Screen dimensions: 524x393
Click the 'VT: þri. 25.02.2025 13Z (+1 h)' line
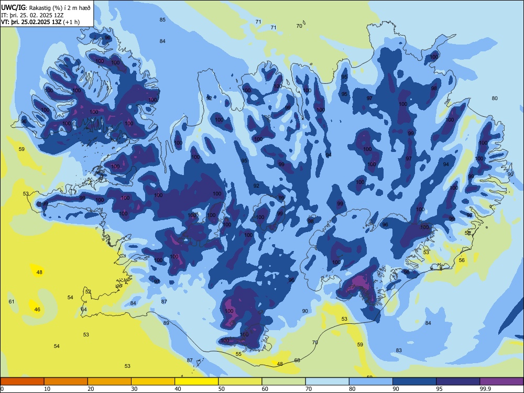click(x=40, y=22)
